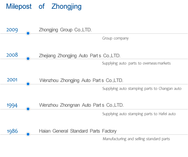Click the blue timeline dot for 2008
This screenshot has width=188, height=157.
[28, 58]
